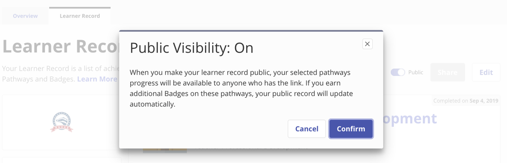The height and width of the screenshot is (163, 507).
Task: Click the Edit button for the record
Action: pyautogui.click(x=486, y=72)
